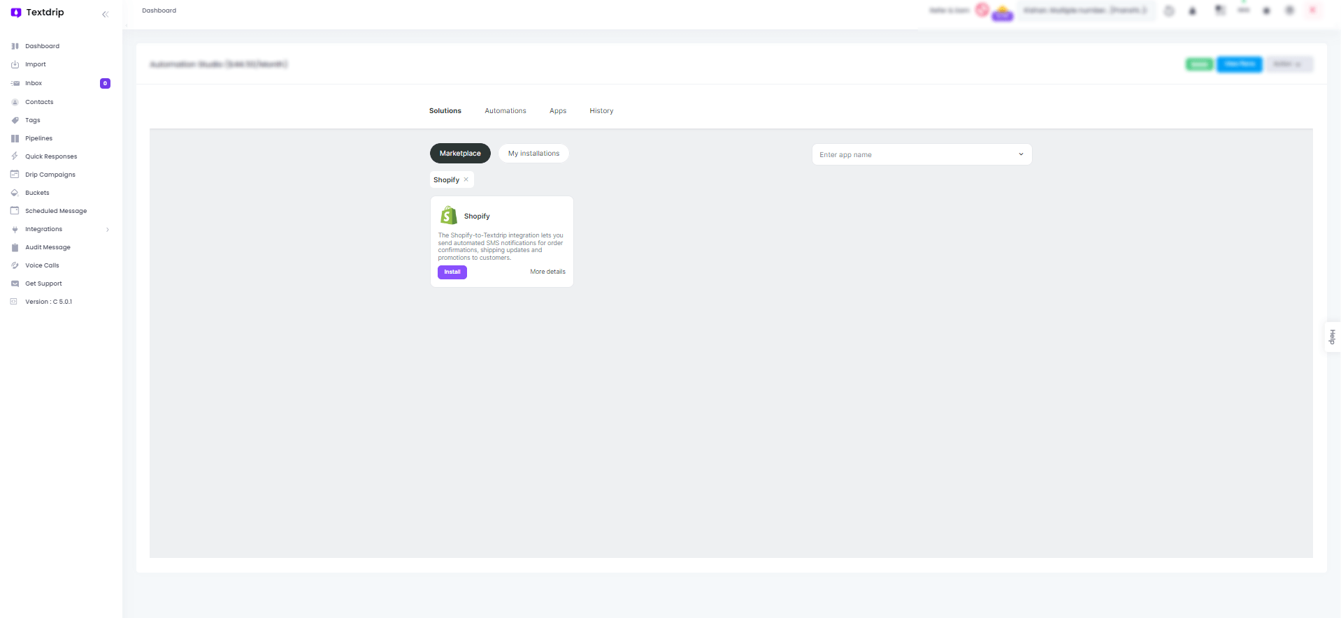
Task: Click the Import icon in sidebar
Action: click(15, 64)
